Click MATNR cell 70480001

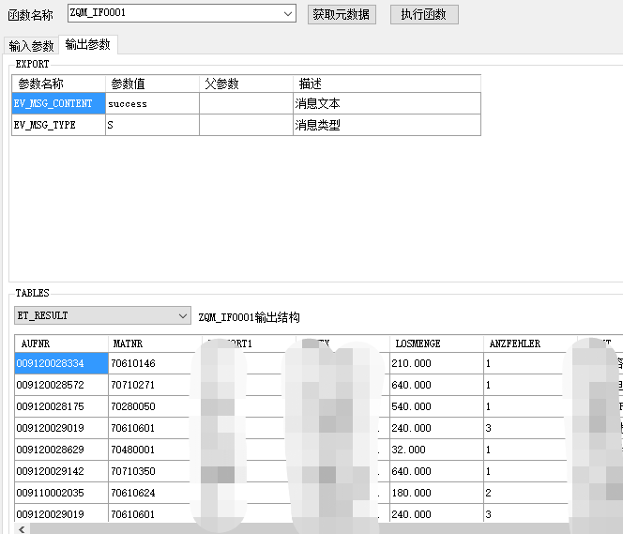155,450
